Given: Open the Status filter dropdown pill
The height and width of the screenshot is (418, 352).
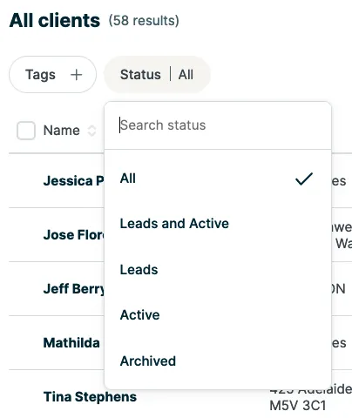Looking at the screenshot, I should (x=157, y=75).
